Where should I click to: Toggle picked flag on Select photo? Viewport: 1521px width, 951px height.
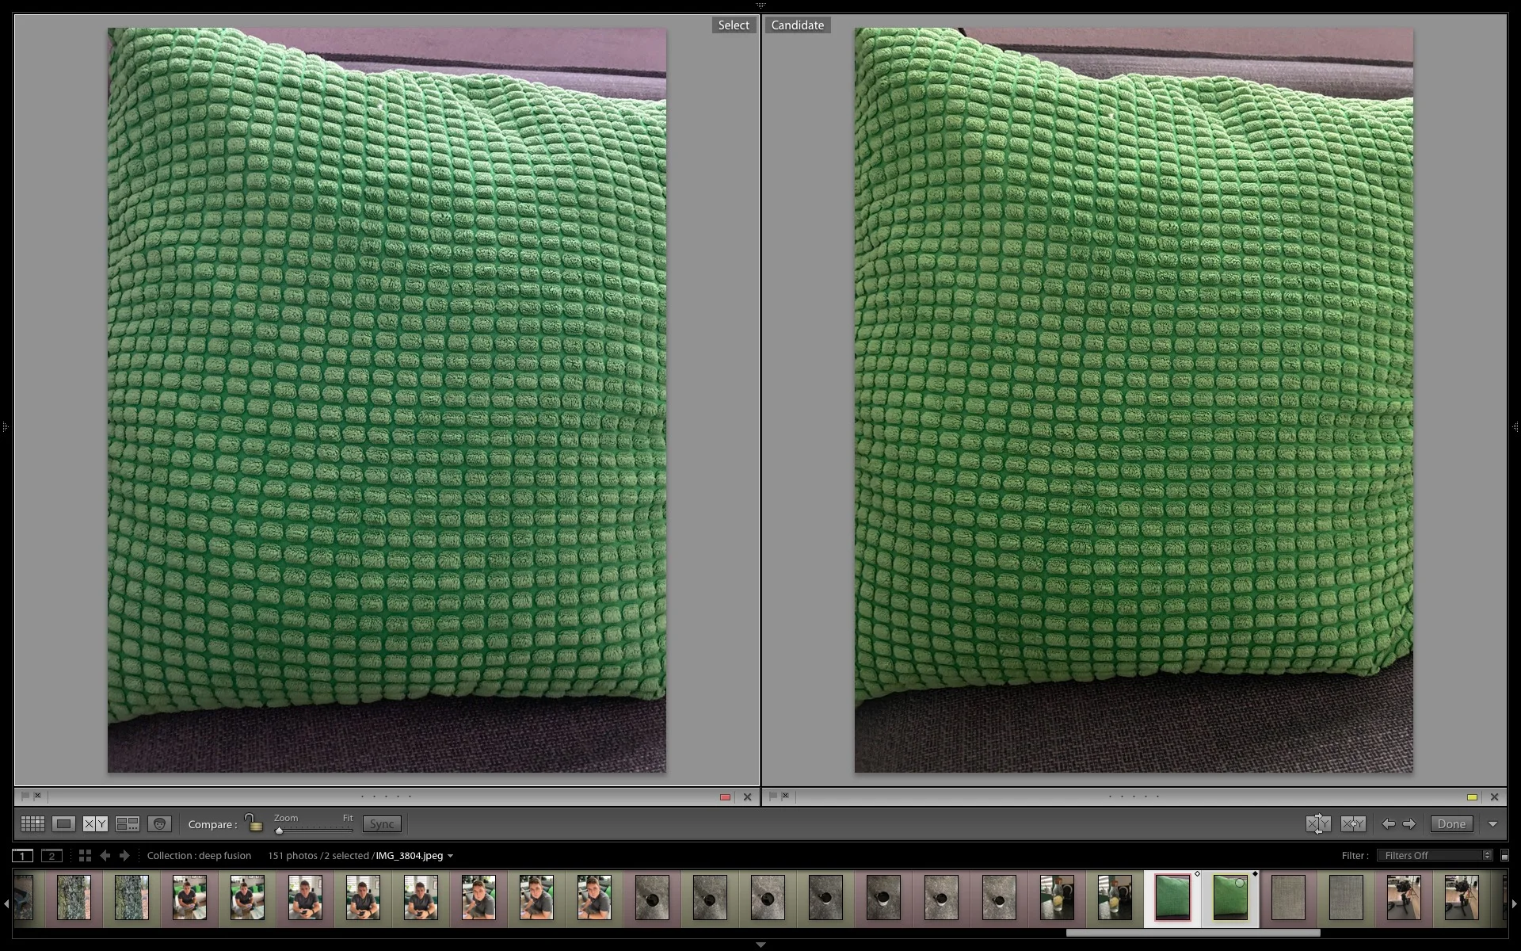pos(25,796)
